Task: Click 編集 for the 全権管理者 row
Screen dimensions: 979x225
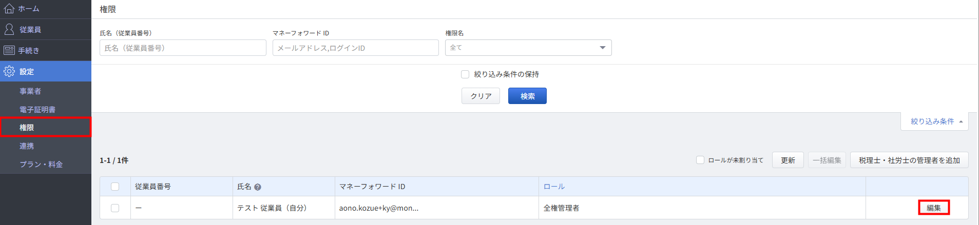Action: [934, 208]
